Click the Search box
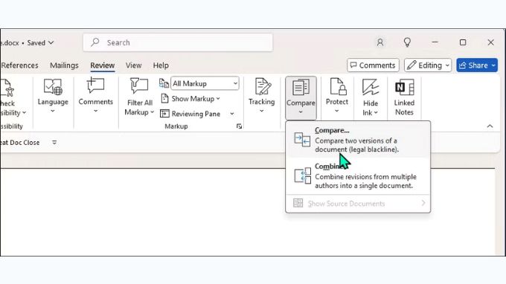This screenshot has width=506, height=284. point(178,42)
